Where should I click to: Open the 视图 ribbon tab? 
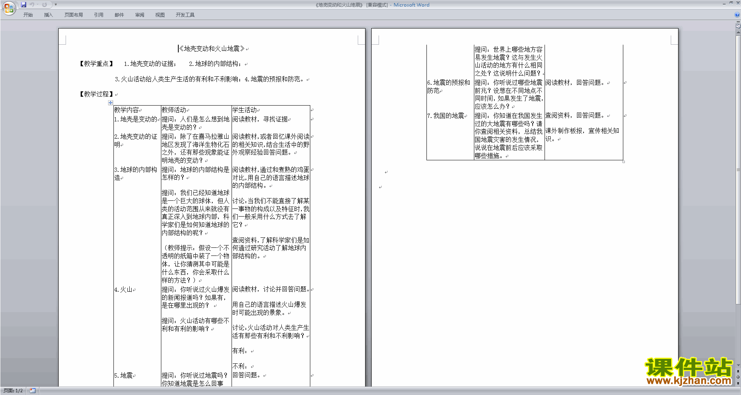click(160, 15)
